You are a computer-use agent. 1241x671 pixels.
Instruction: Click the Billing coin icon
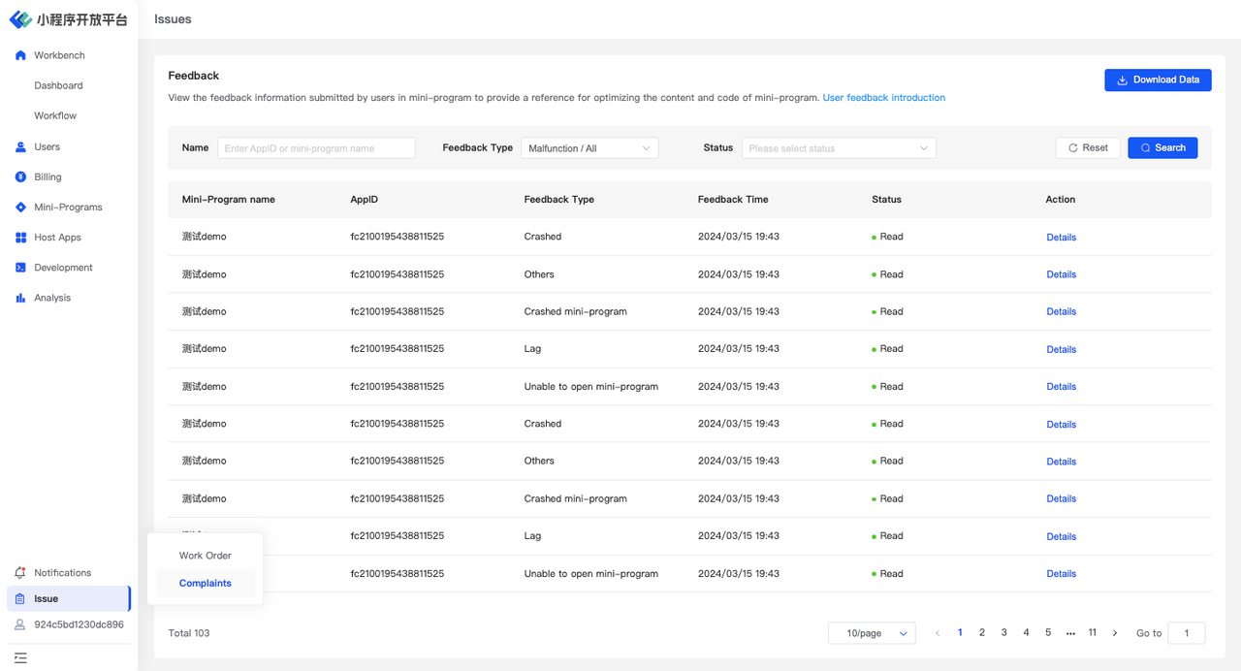(20, 176)
